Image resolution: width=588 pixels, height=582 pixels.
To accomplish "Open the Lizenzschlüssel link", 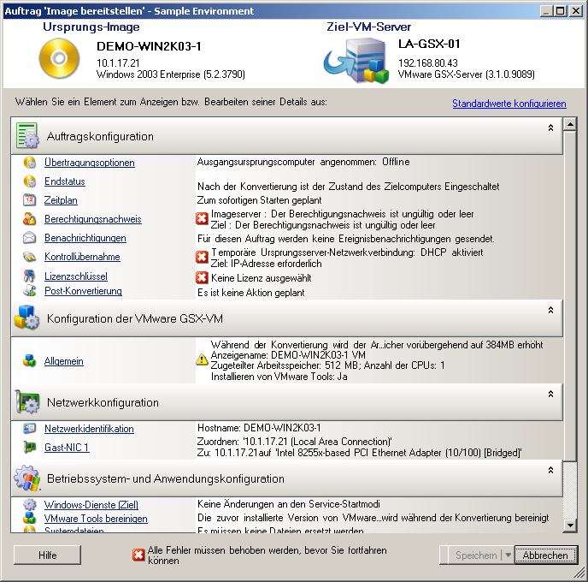I will point(76,276).
